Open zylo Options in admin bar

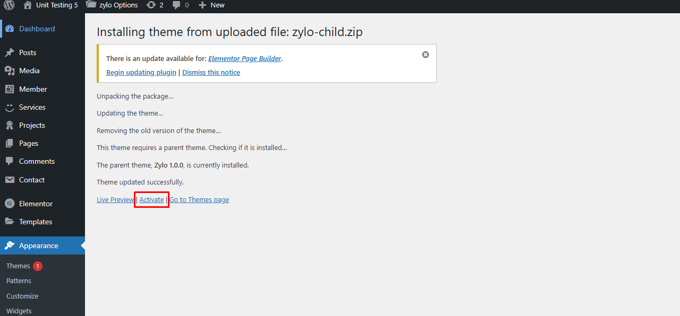click(118, 5)
